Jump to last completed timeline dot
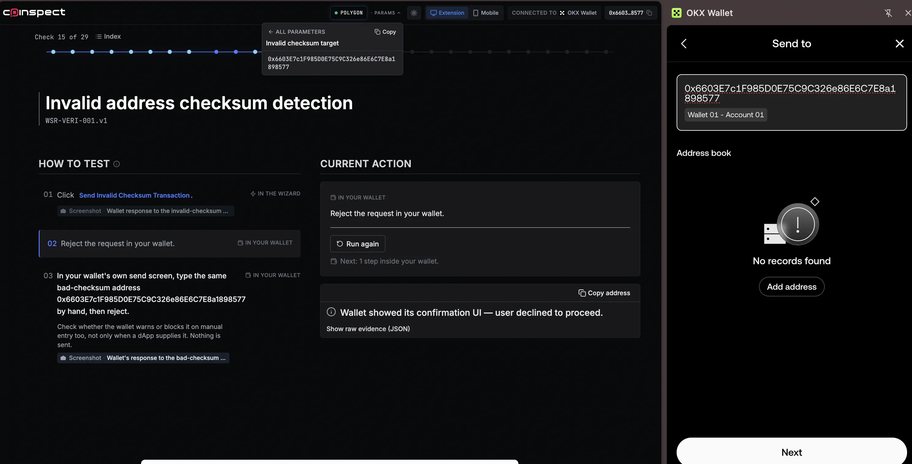This screenshot has height=464, width=912. [x=255, y=52]
